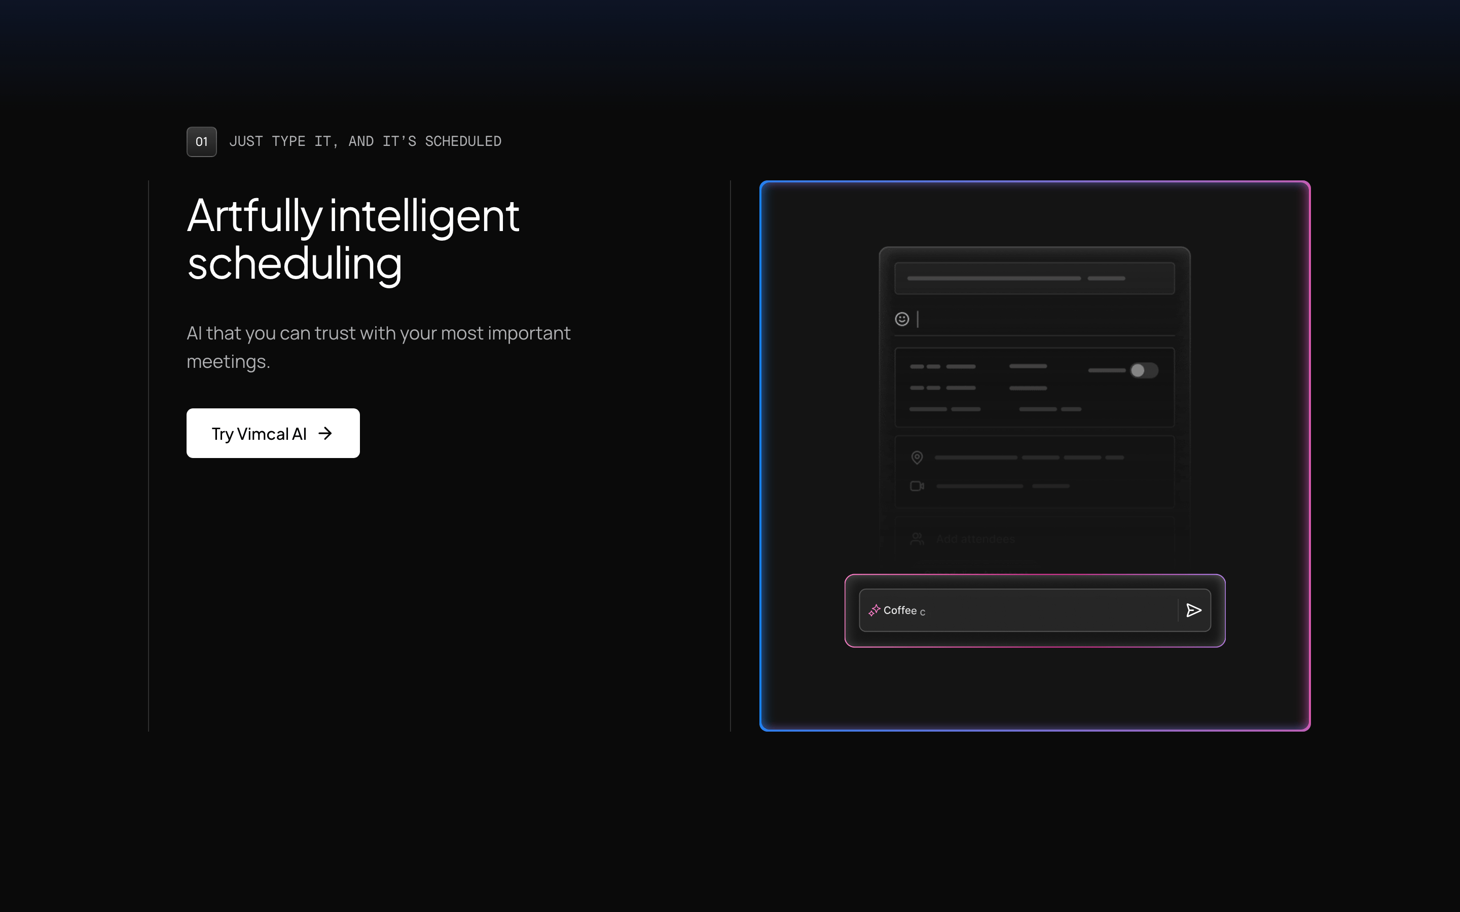
Task: Click the Try Vimcal AI button
Action: tap(273, 433)
